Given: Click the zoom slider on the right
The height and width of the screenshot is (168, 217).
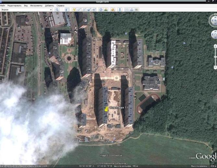Looking at the screenshot, I should click(215, 57).
